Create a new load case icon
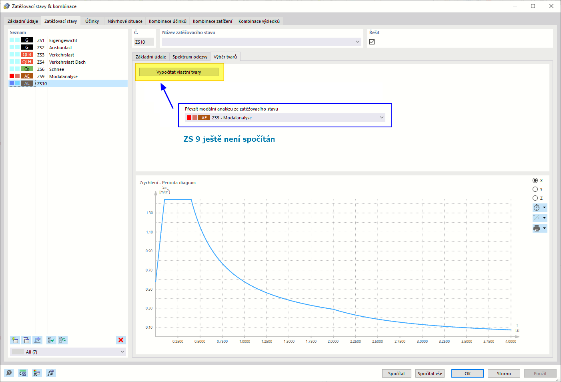Screen dimensions: 561x382 tap(15, 340)
